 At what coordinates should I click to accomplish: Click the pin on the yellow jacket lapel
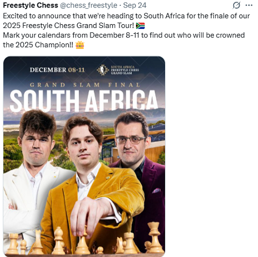[108, 178]
